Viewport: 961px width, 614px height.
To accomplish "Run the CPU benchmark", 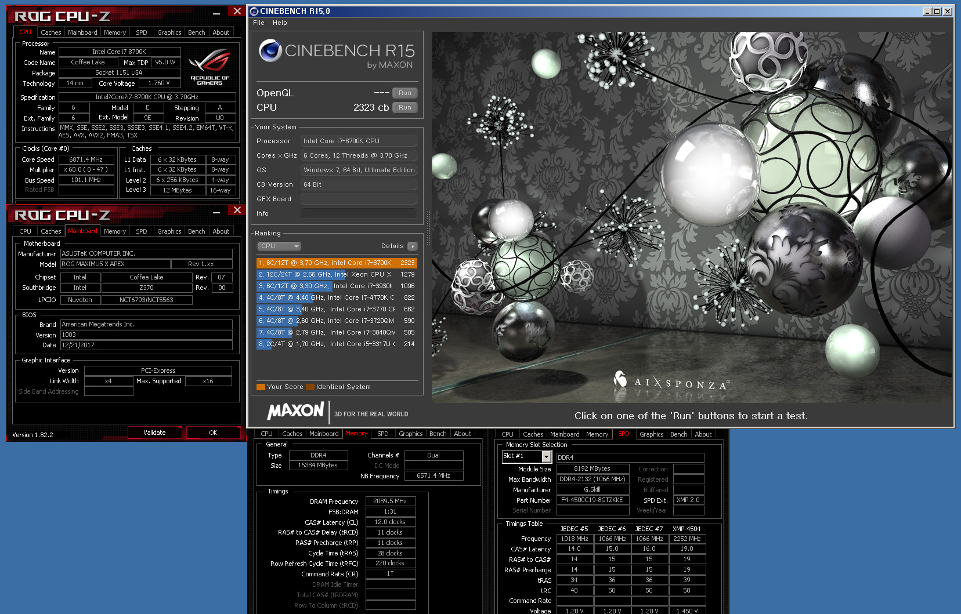I will (x=405, y=107).
